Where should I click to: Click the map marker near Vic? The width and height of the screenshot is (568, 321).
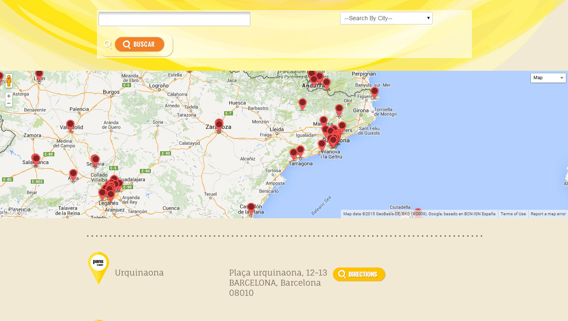click(339, 110)
